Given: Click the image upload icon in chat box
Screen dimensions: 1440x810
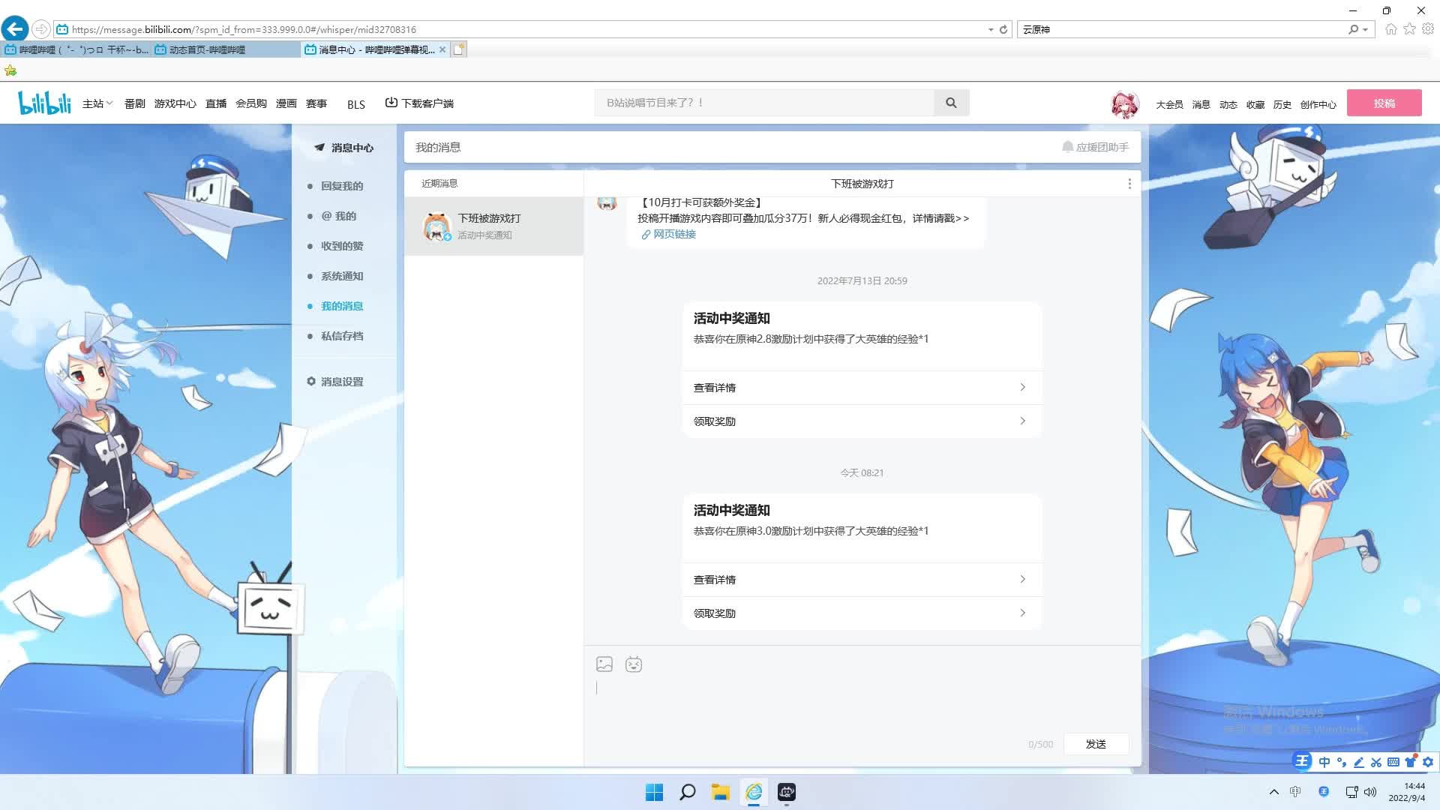Looking at the screenshot, I should click(604, 664).
